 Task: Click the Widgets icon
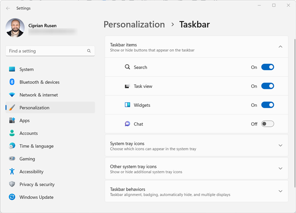point(127,105)
